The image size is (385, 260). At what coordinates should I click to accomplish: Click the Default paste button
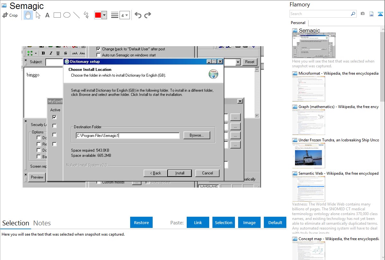coord(275,222)
